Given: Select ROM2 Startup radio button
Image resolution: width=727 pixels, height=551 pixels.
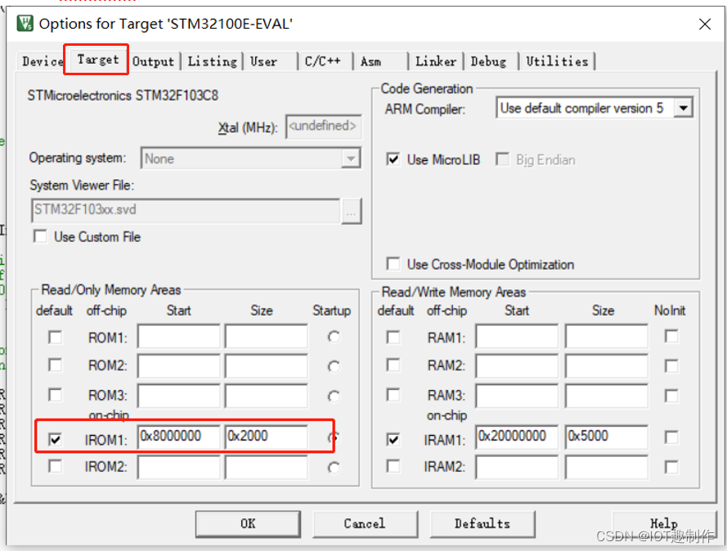Looking at the screenshot, I should pos(334,366).
